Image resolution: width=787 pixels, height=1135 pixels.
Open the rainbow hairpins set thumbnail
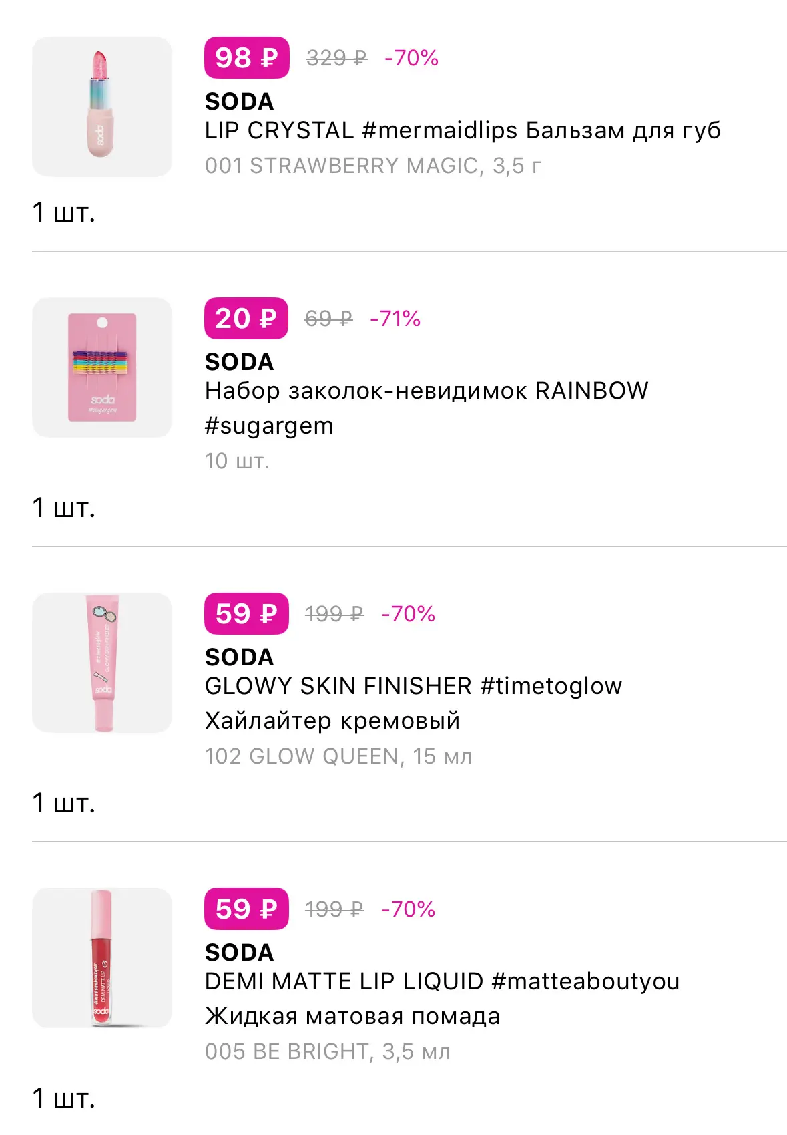pos(102,367)
